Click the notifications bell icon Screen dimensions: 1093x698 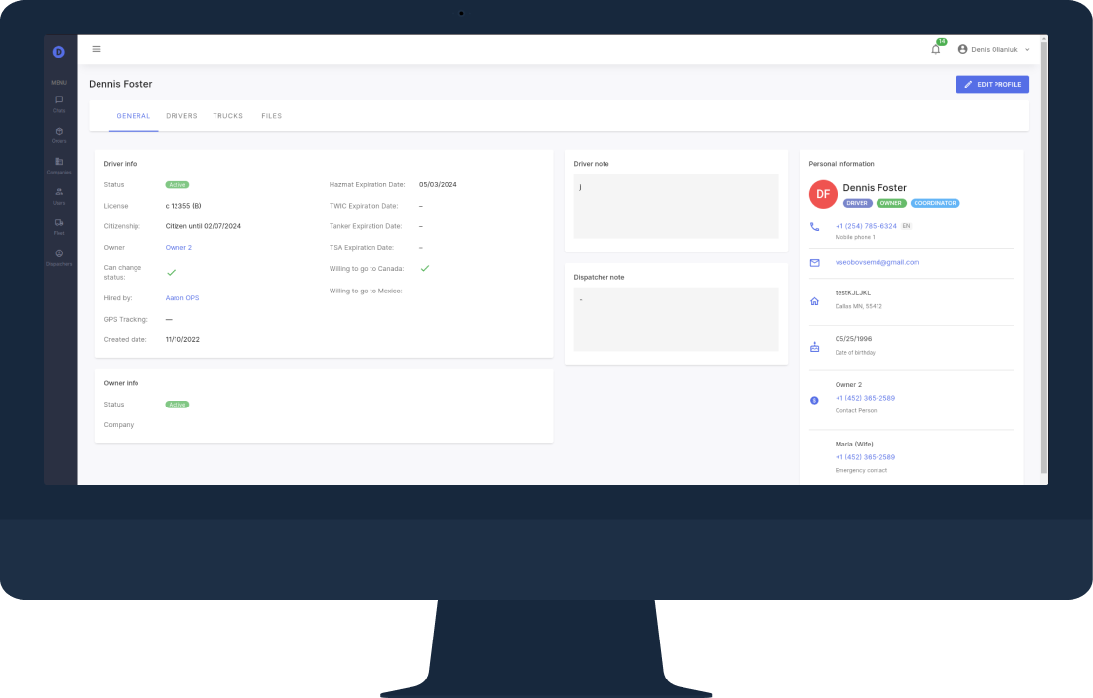click(936, 49)
